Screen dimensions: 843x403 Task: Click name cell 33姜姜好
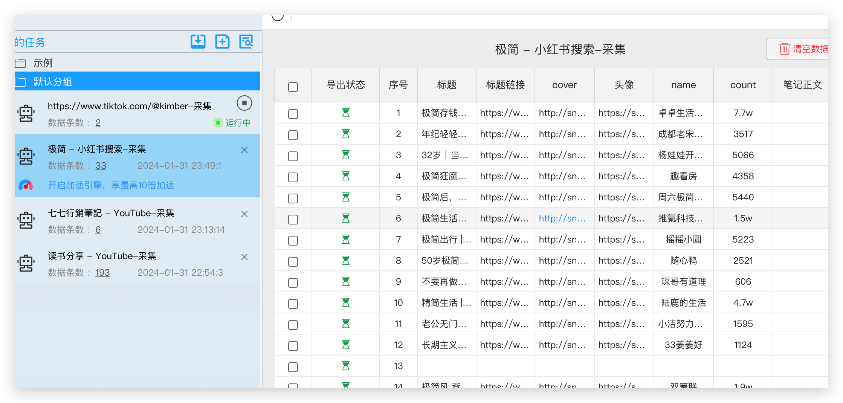click(x=684, y=345)
